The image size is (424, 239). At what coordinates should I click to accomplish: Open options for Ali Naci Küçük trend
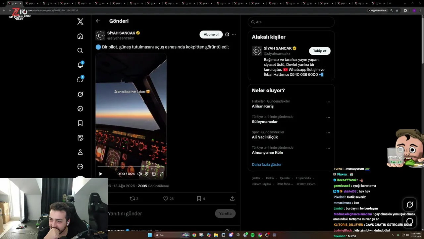pos(328,133)
